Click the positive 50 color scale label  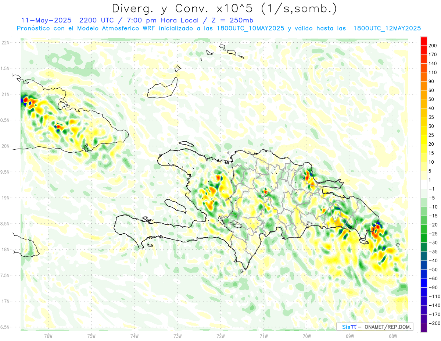point(431,99)
